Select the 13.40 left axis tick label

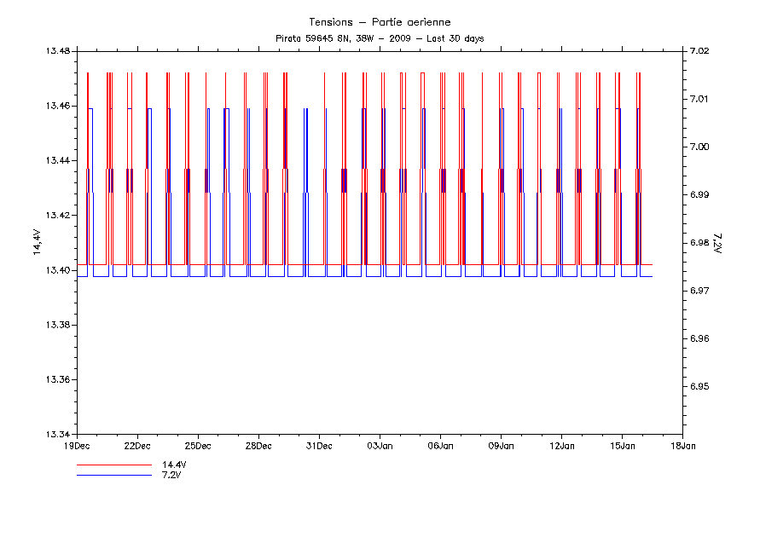59,270
